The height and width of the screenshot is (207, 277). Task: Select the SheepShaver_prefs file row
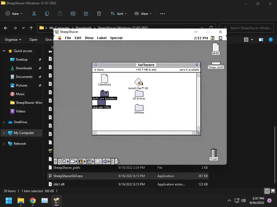128,168
